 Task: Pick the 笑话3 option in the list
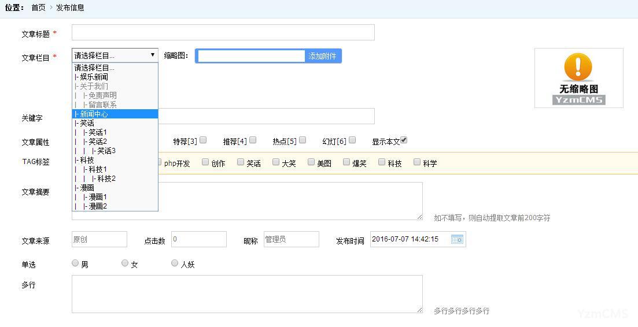pos(106,151)
